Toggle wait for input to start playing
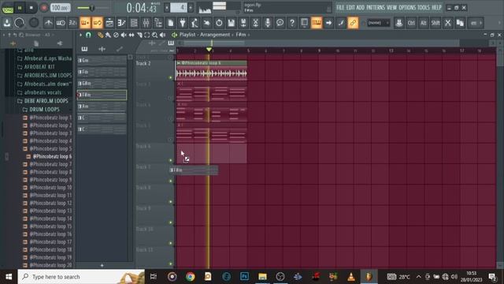 click(x=61, y=23)
